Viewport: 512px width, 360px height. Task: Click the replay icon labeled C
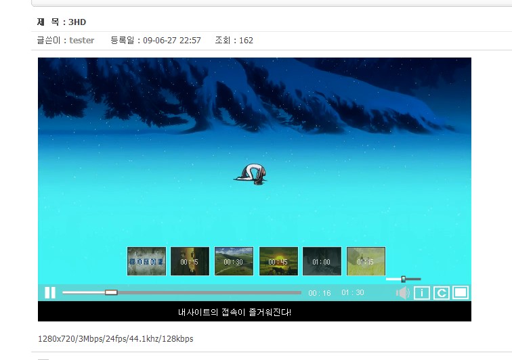click(442, 292)
